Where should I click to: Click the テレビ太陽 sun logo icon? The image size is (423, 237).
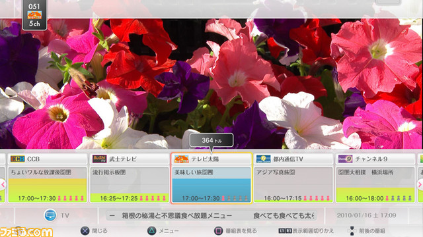(181, 159)
